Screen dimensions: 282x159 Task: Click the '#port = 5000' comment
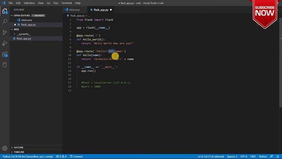coord(91,87)
